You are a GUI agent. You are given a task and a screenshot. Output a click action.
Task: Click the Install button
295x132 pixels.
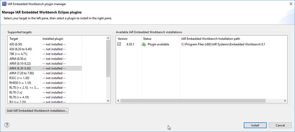click(x=255, y=125)
